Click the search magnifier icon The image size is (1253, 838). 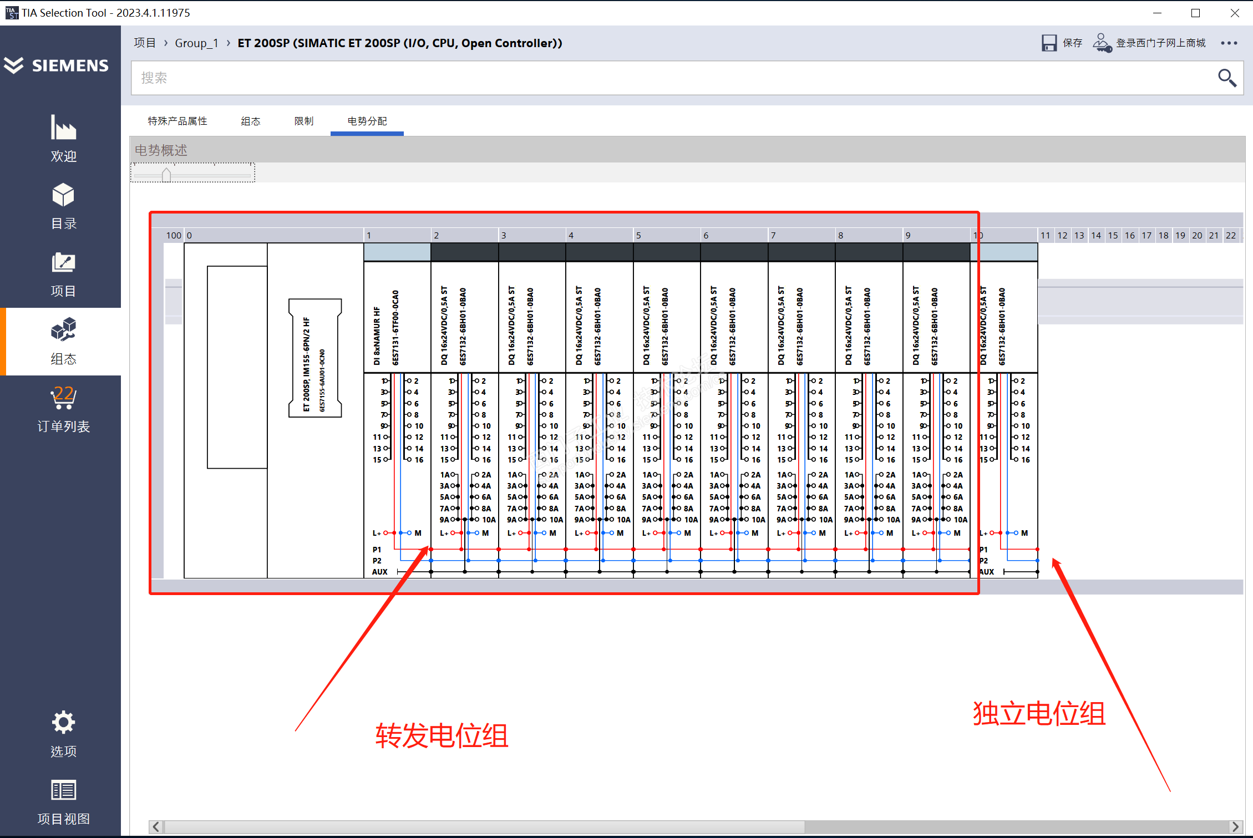pos(1226,78)
